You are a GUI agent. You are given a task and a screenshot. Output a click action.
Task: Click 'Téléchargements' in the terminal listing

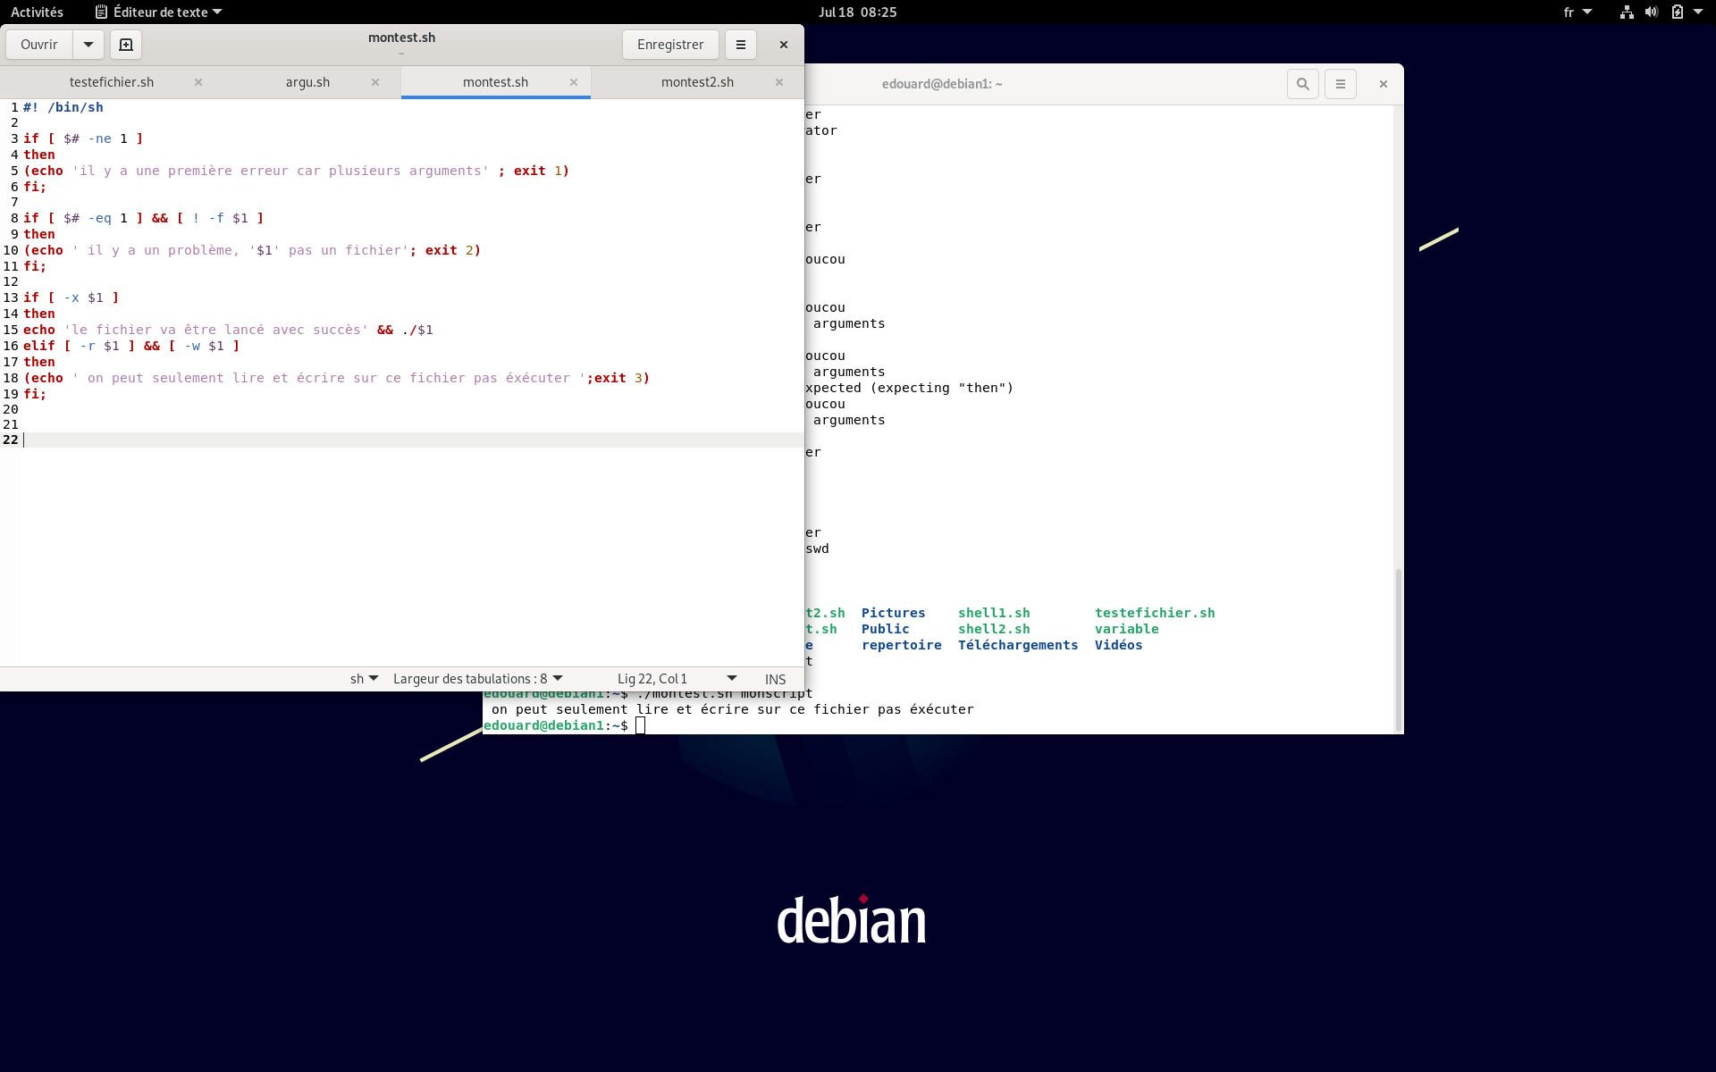tap(1018, 645)
